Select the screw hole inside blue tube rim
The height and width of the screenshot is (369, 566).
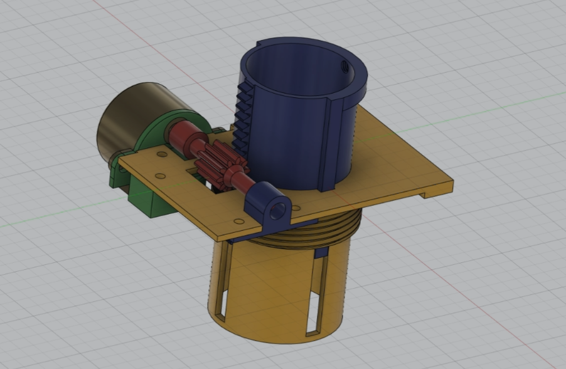(x=343, y=65)
